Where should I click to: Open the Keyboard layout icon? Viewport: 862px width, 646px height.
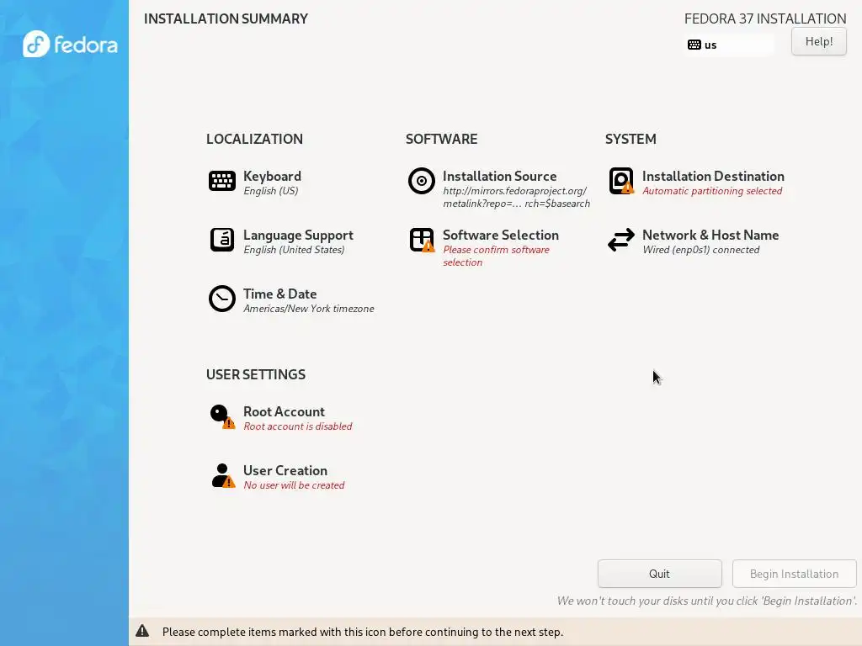pyautogui.click(x=222, y=181)
